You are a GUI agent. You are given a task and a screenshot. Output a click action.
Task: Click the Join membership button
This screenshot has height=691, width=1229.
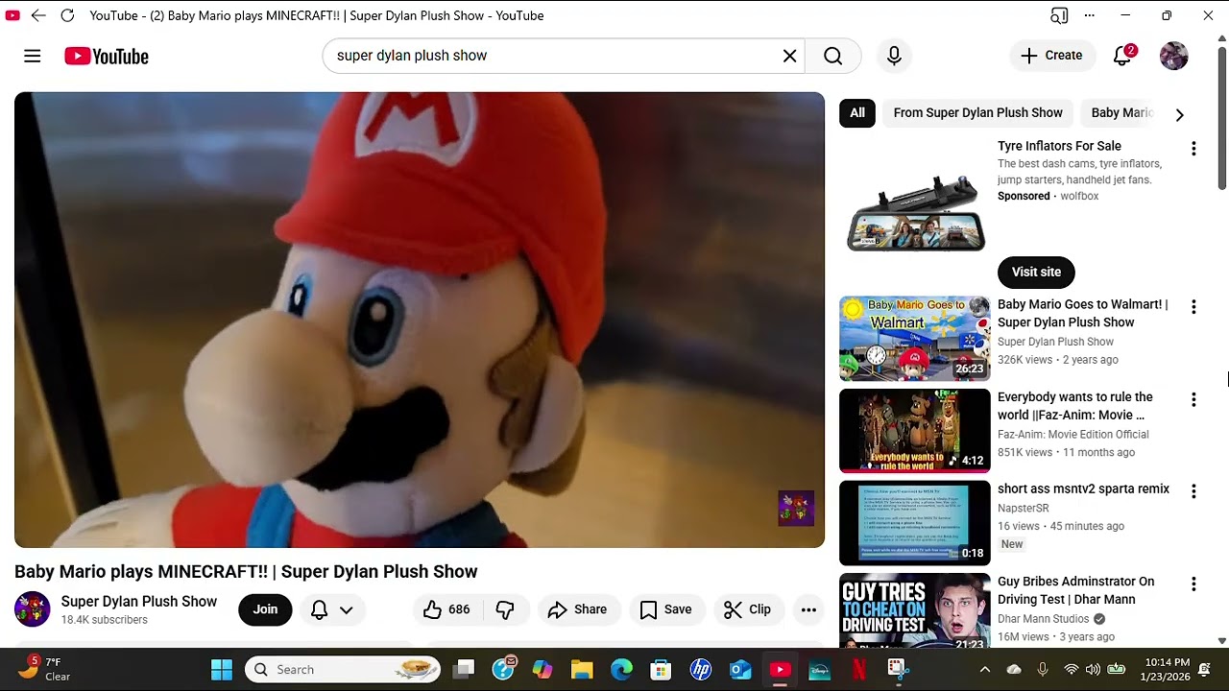pyautogui.click(x=265, y=609)
